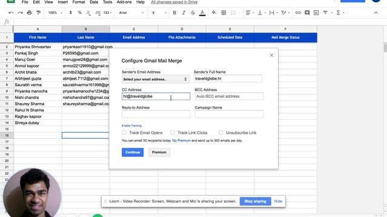Focus the CC Address field
Screen dimensions: 387x217
(156, 96)
